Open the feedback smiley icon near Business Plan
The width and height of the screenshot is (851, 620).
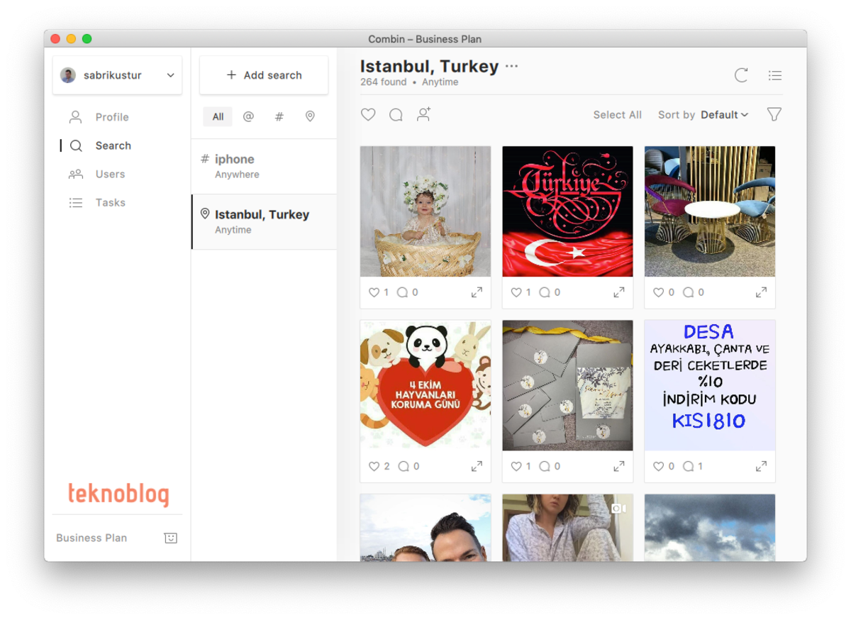tap(170, 538)
